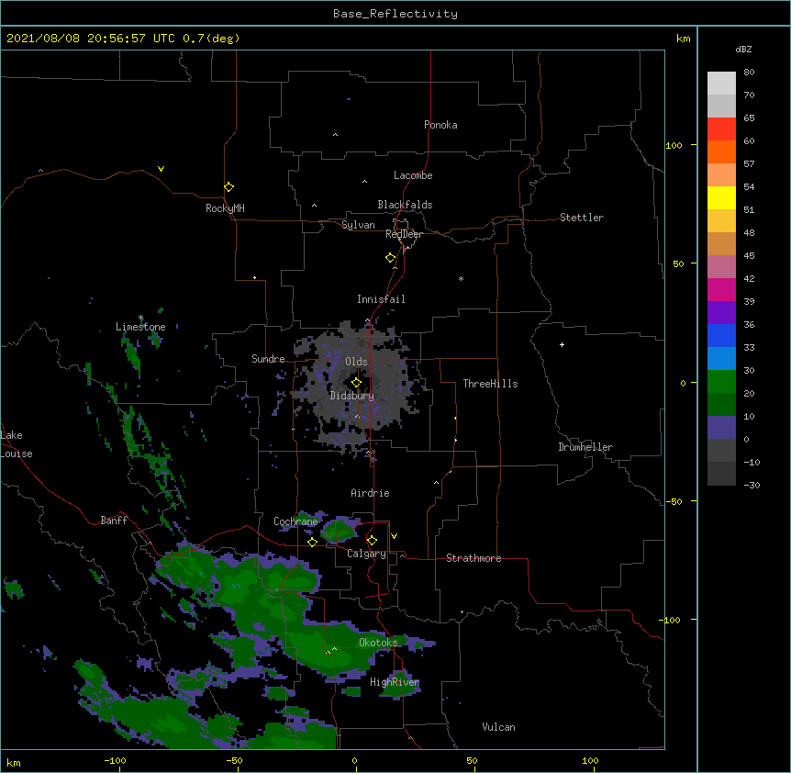Viewport: 791px width, 773px height.
Task: Click the dBZ legend heading
Action: (x=743, y=49)
